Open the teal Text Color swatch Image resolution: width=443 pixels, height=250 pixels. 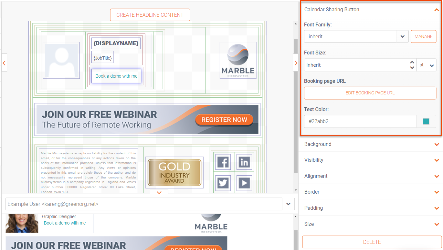click(426, 121)
